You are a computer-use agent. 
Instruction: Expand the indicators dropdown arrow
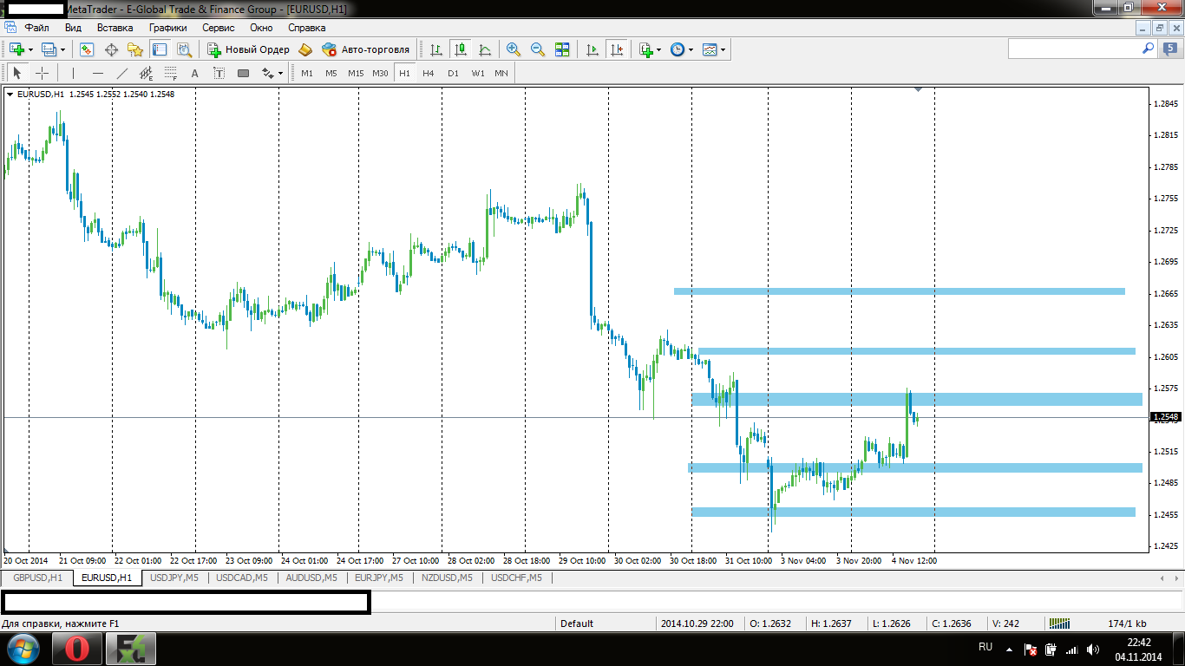coord(659,50)
